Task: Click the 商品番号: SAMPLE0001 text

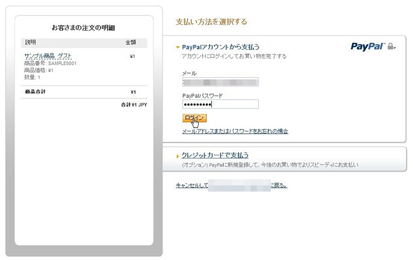Action: click(50, 63)
